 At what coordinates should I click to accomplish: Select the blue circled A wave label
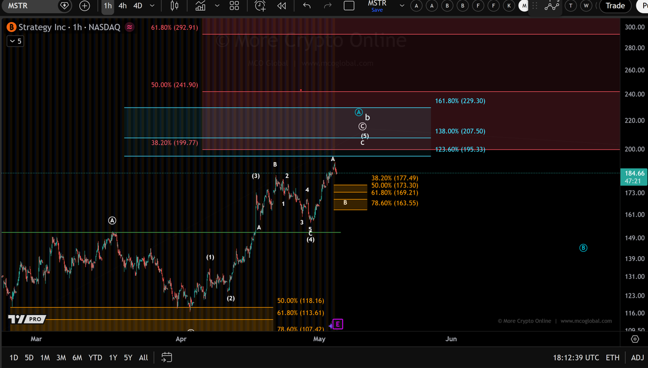359,112
